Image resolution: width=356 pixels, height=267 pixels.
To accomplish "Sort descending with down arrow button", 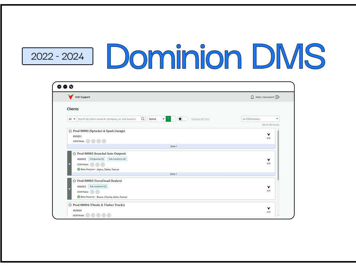I will click(x=173, y=119).
